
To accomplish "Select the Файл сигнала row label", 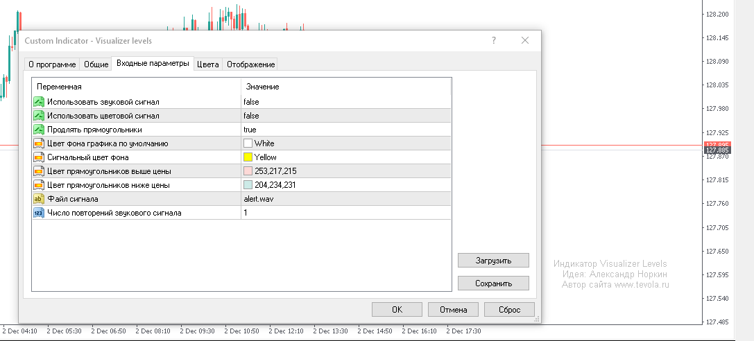I will click(x=73, y=199).
